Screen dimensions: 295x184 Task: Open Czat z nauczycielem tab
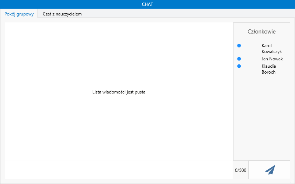(62, 14)
